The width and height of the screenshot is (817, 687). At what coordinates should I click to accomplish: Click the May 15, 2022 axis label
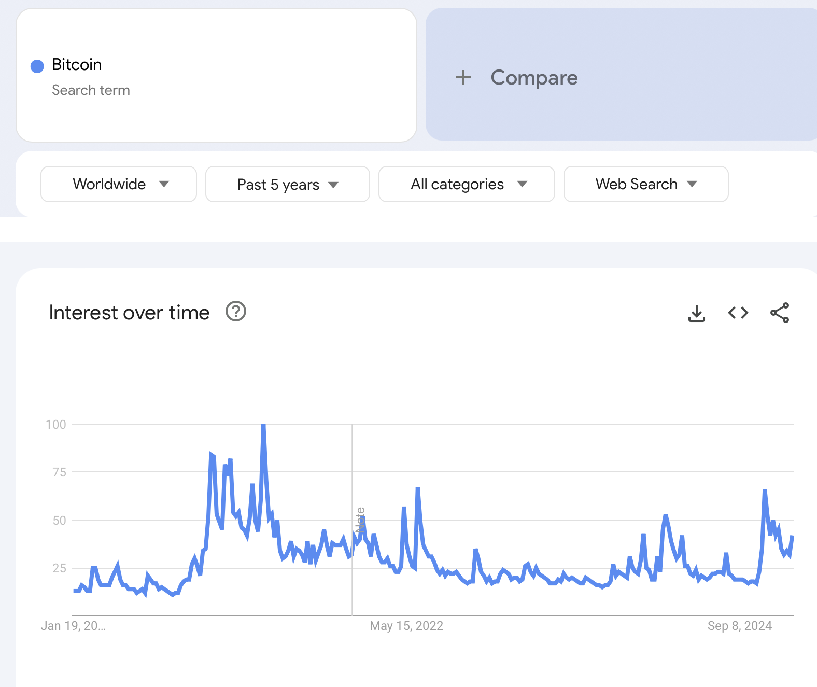tap(406, 626)
